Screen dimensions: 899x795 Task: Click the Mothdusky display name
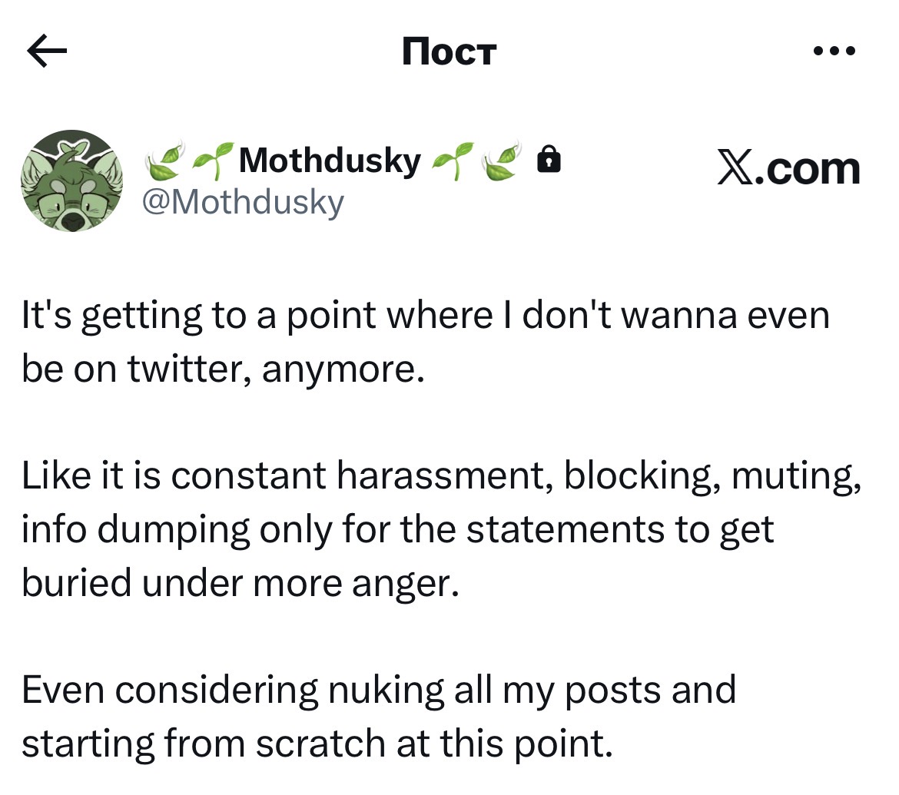tap(330, 161)
